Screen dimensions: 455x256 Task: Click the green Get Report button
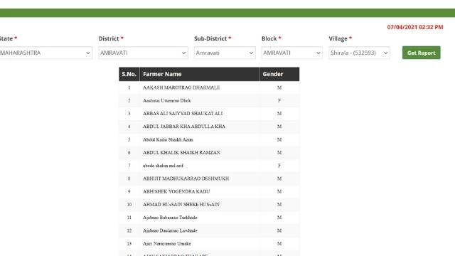(x=422, y=53)
